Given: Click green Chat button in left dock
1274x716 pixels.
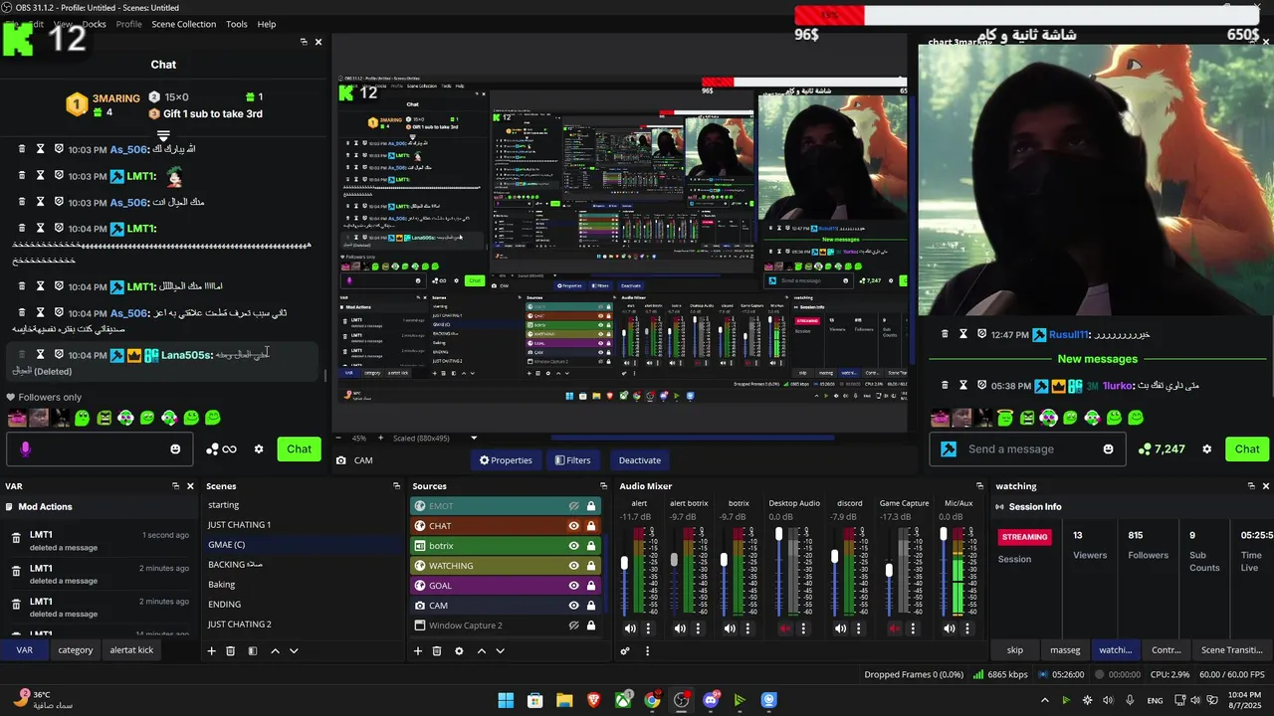Looking at the screenshot, I should [300, 449].
